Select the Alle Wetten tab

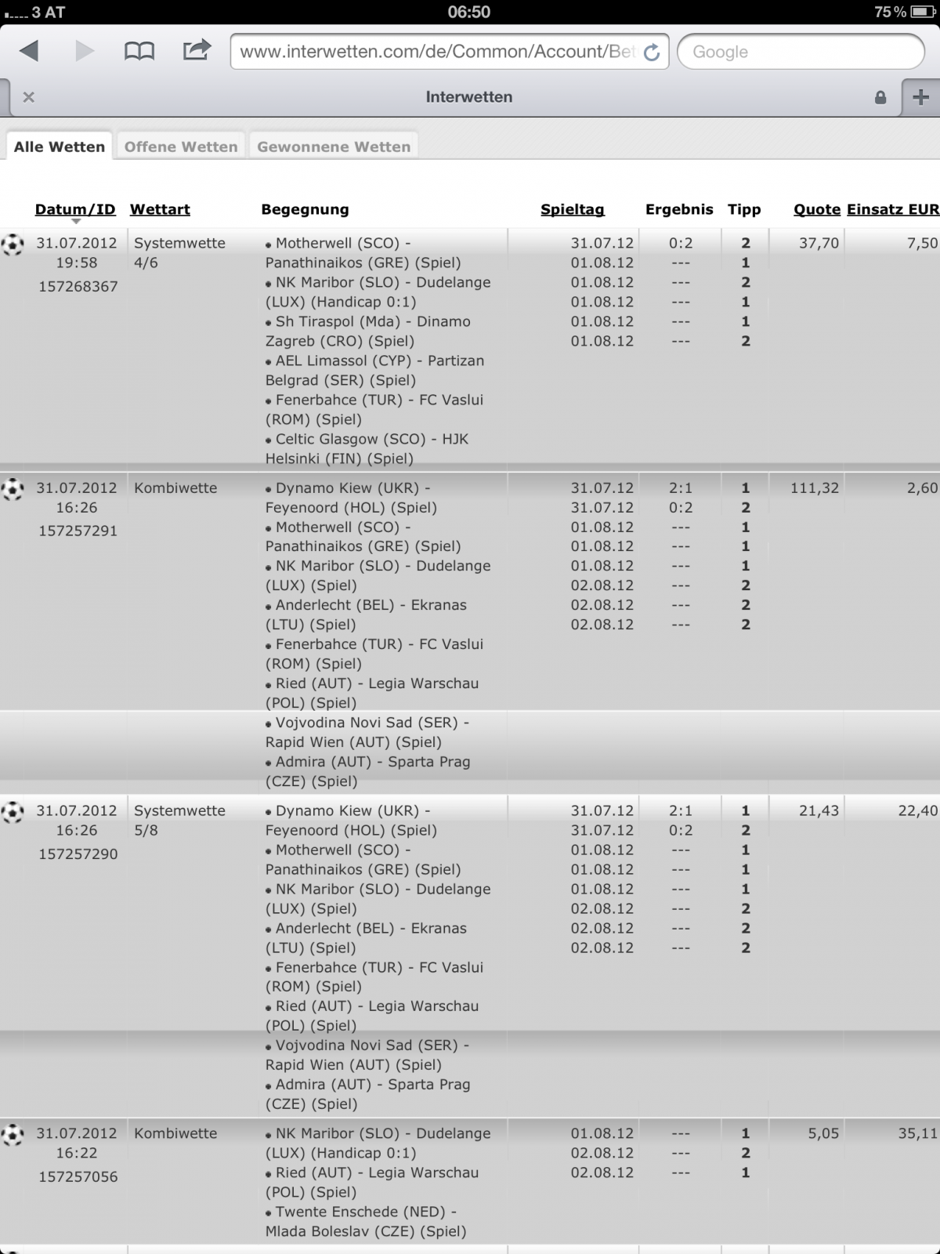coord(60,147)
